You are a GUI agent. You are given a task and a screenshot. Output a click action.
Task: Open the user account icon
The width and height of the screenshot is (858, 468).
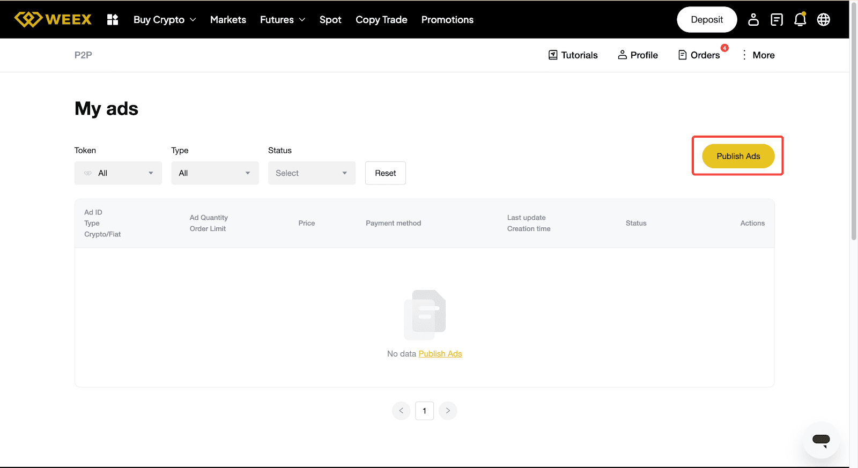click(x=753, y=20)
